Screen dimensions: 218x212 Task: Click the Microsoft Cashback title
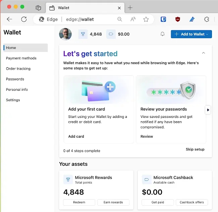173,178
